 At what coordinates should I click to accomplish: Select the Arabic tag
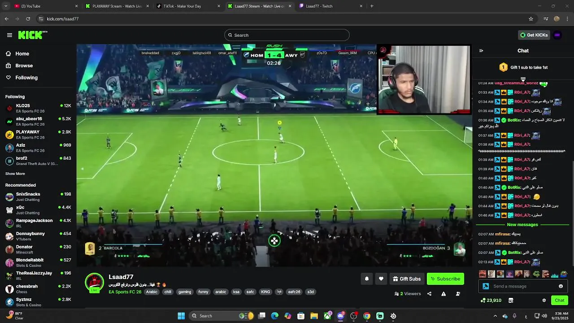click(152, 292)
